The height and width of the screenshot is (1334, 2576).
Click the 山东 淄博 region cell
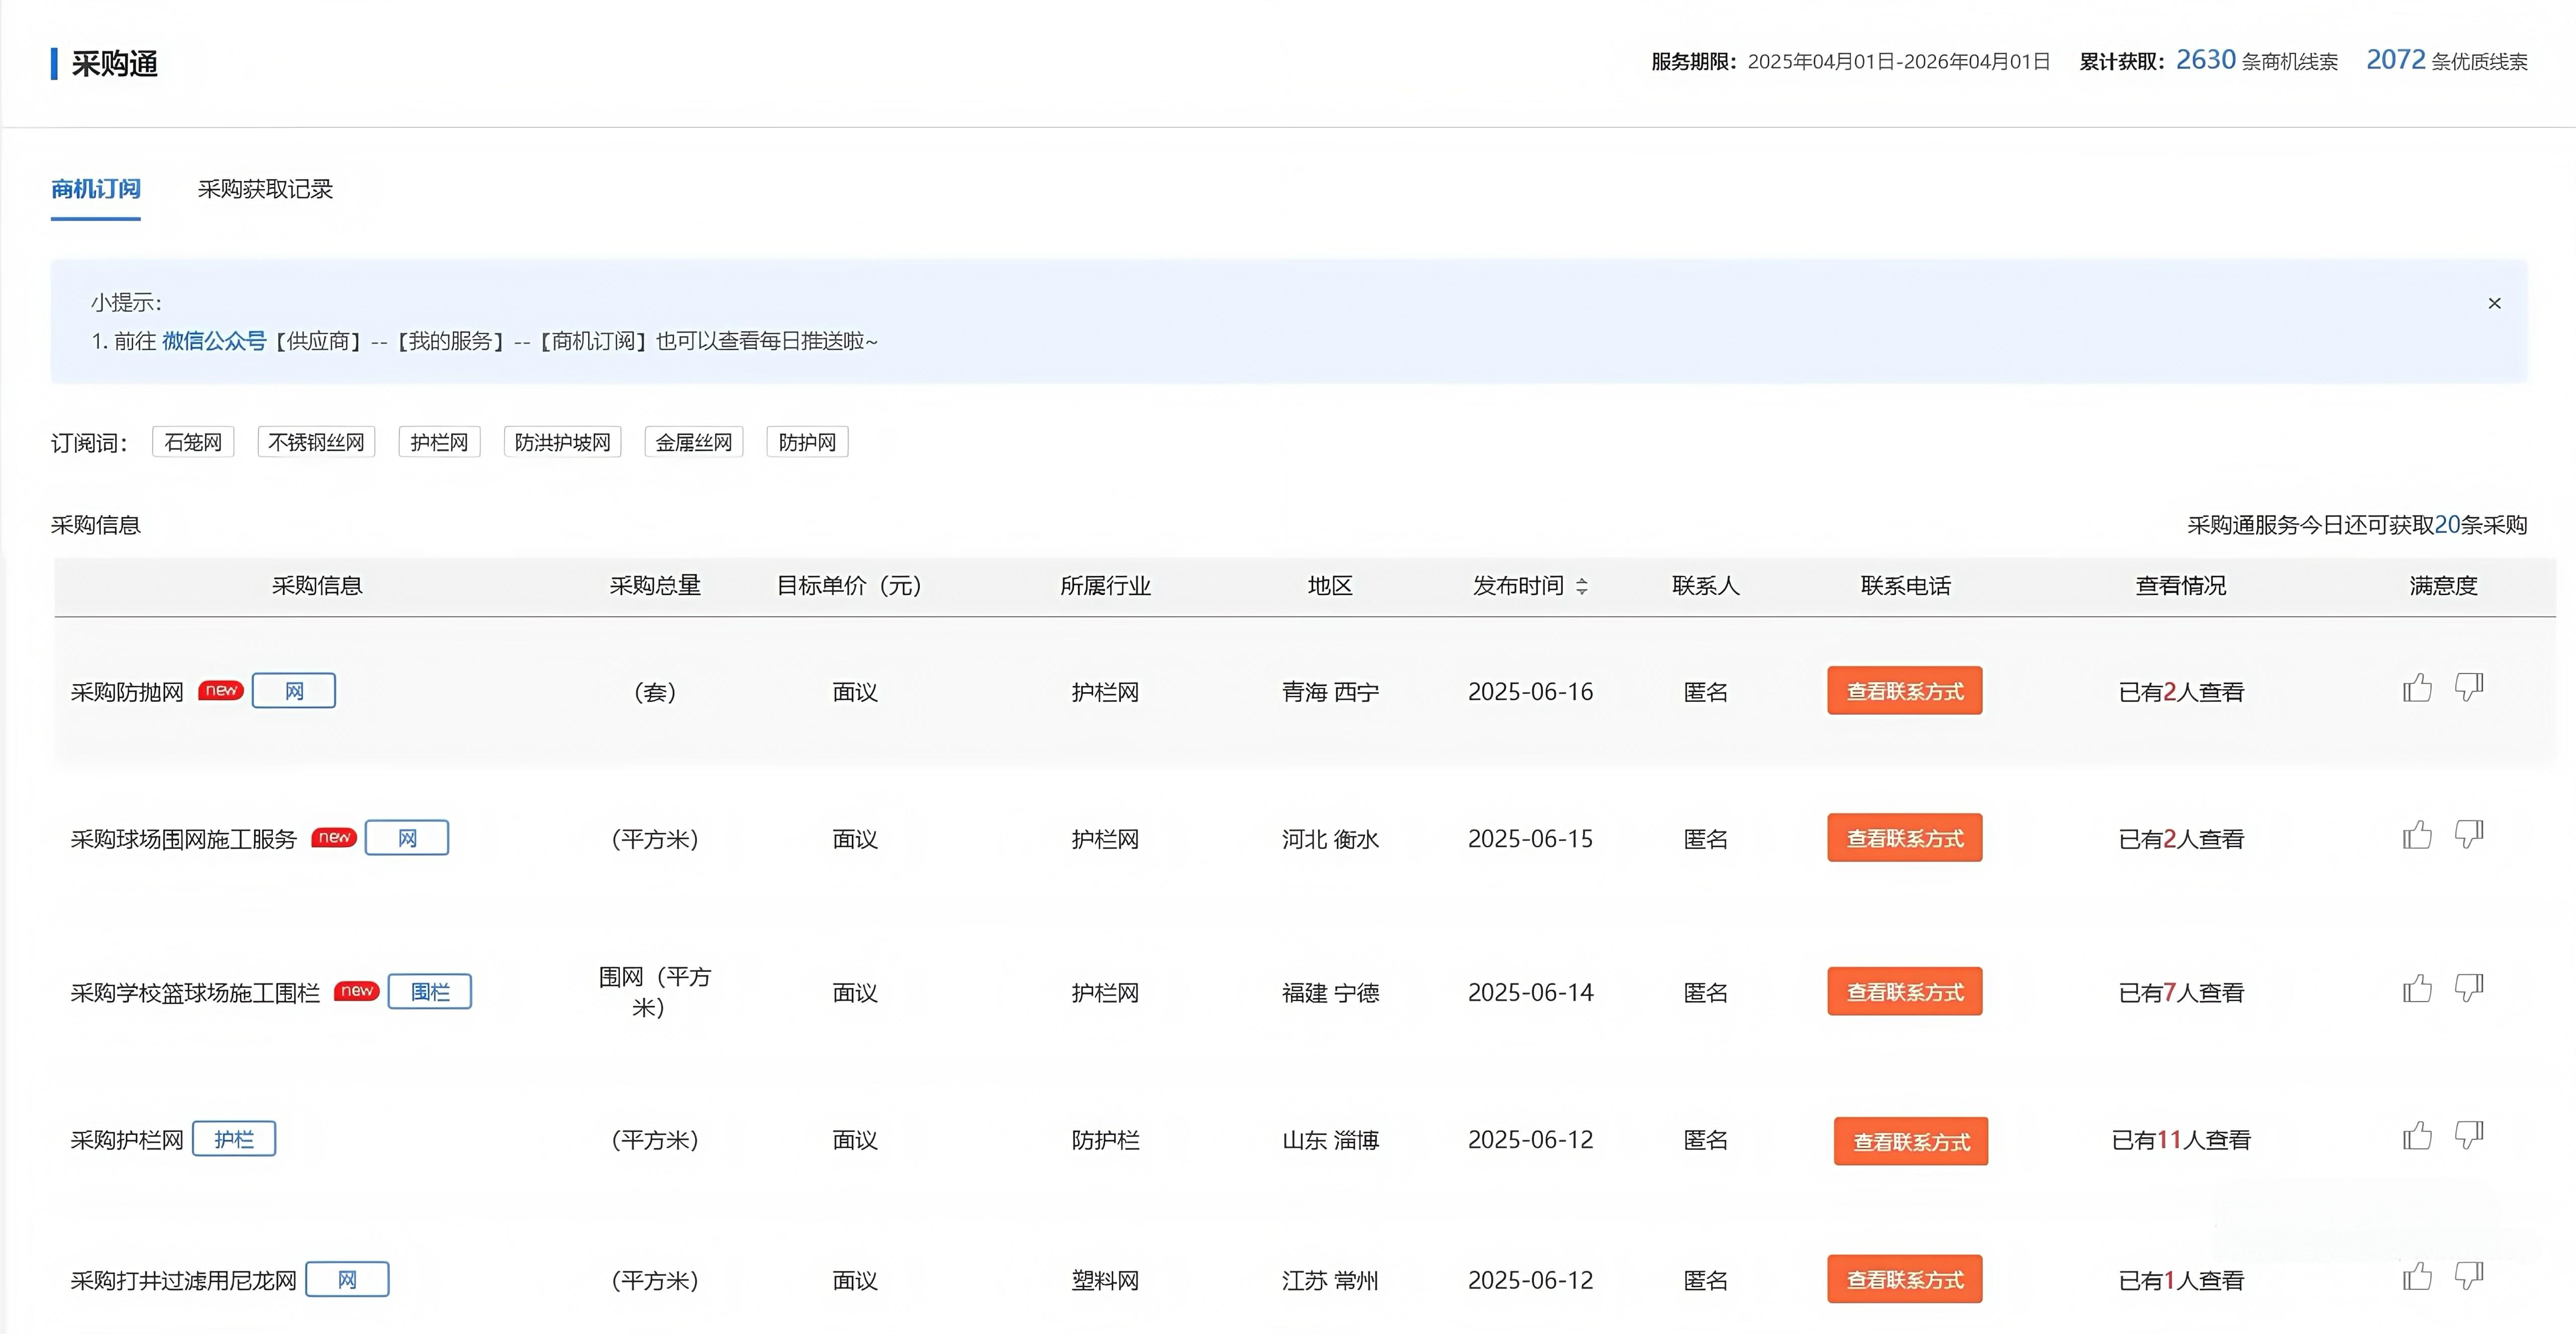click(x=1330, y=1140)
